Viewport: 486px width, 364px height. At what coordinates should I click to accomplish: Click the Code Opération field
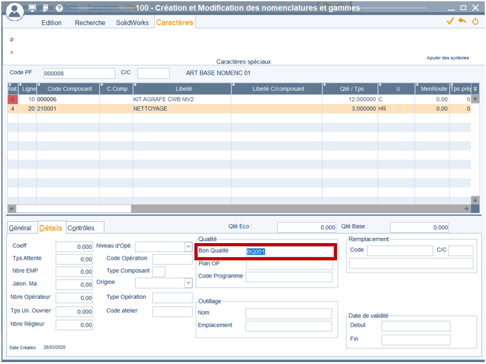tap(172, 259)
